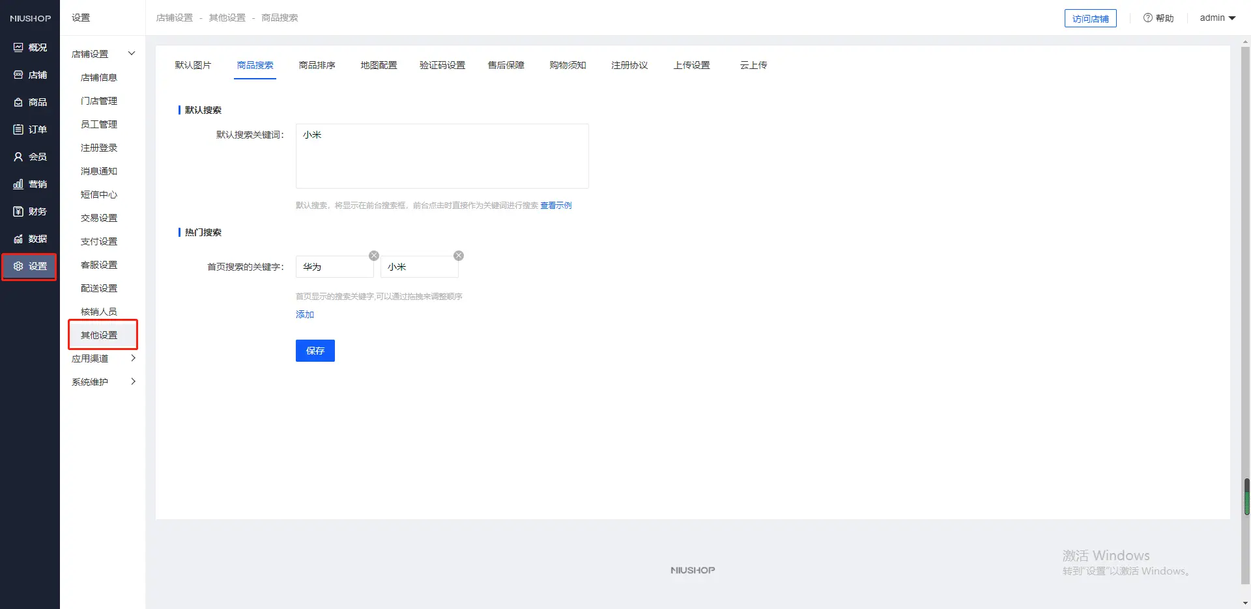Open Orders (订单) list icon
The width and height of the screenshot is (1251, 609).
pyautogui.click(x=18, y=129)
